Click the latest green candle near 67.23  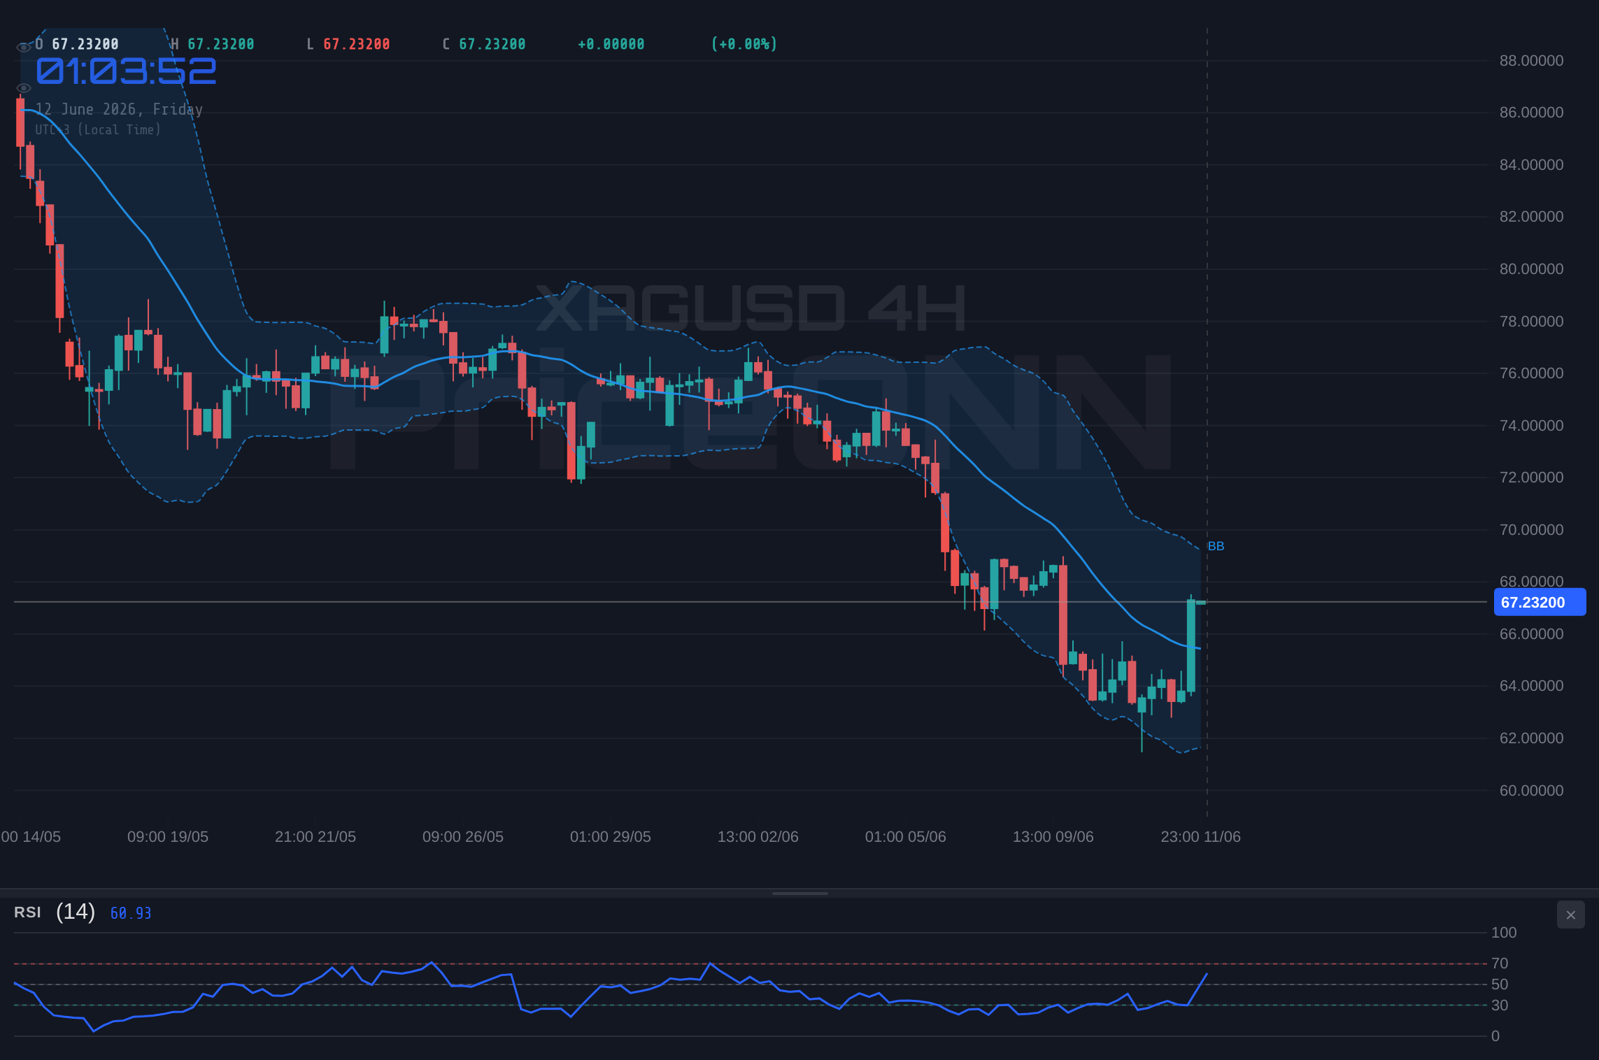(1201, 602)
